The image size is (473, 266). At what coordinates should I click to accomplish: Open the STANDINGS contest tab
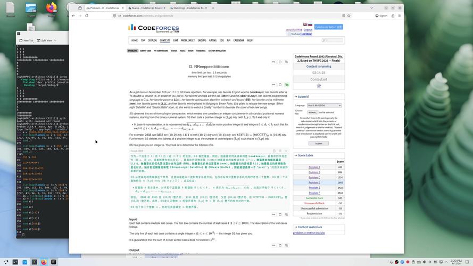coord(201,51)
